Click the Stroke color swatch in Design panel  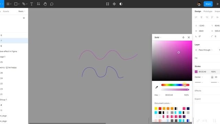coord(196,72)
